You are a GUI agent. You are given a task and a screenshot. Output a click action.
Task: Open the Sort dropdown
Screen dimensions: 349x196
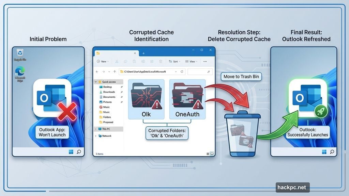point(175,62)
